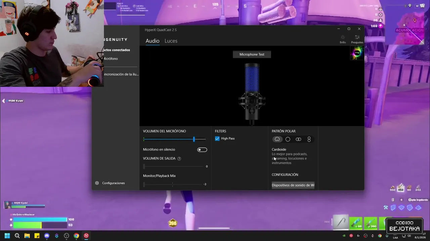This screenshot has width=430, height=241.
Task: Open File Explorer from the taskbar
Action: [x=27, y=236]
